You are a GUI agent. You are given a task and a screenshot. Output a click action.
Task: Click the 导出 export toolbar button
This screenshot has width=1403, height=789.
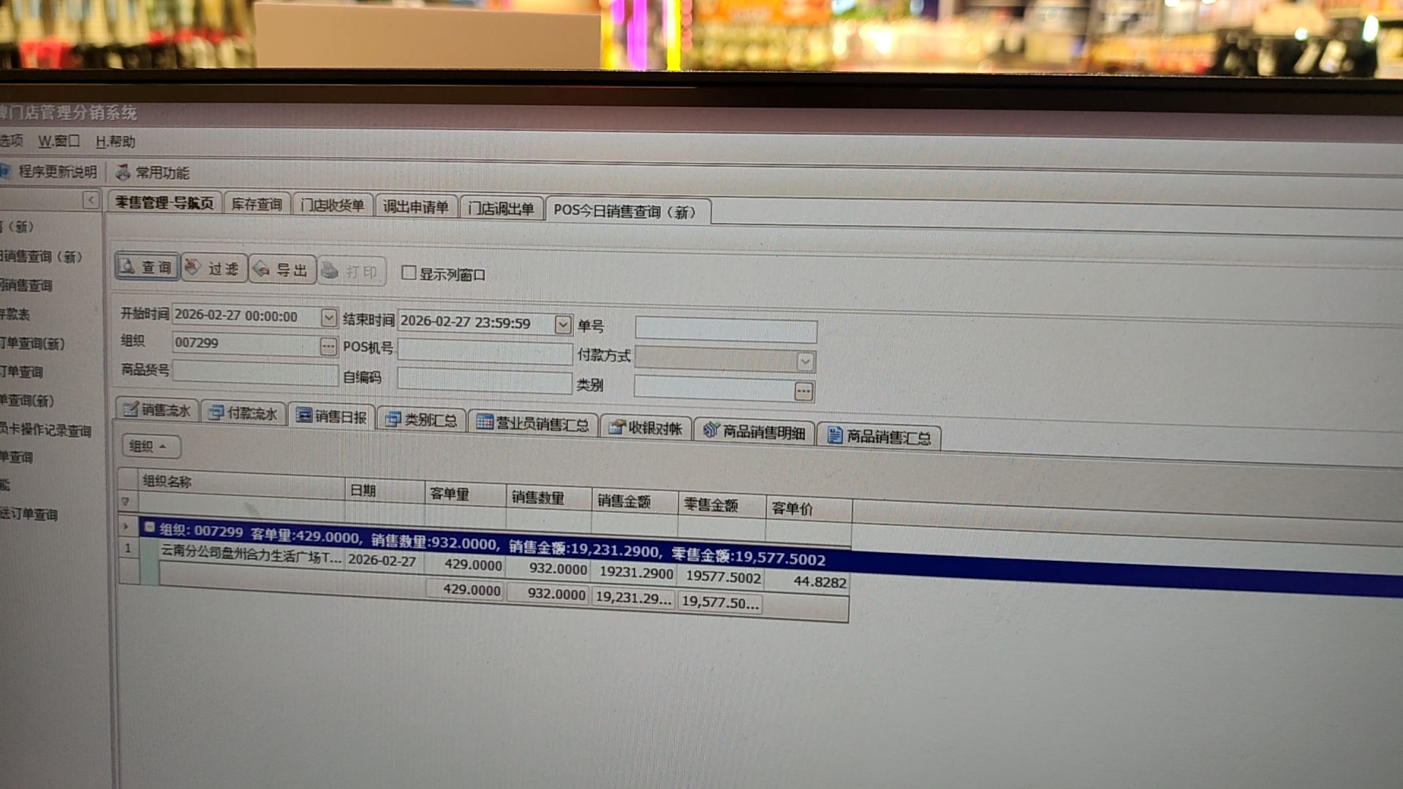click(282, 270)
